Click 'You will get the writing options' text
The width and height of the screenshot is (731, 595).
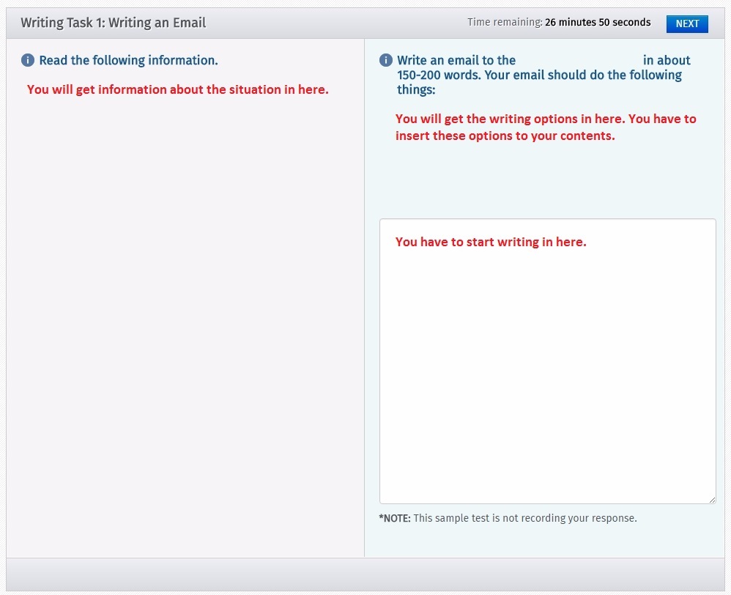[546, 119]
